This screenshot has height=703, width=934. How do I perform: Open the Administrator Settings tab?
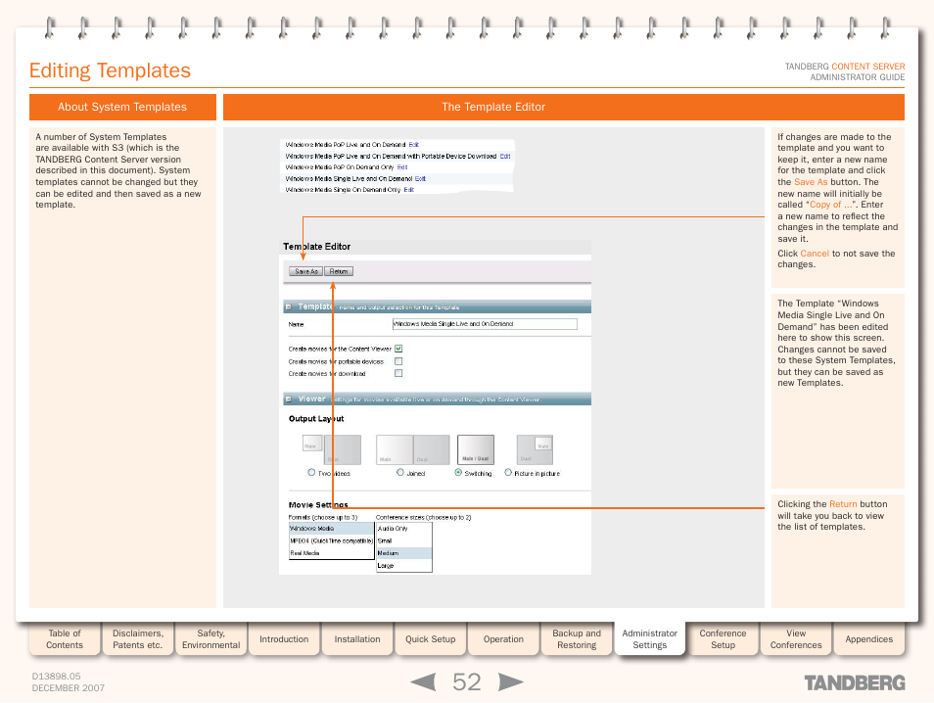click(x=650, y=639)
